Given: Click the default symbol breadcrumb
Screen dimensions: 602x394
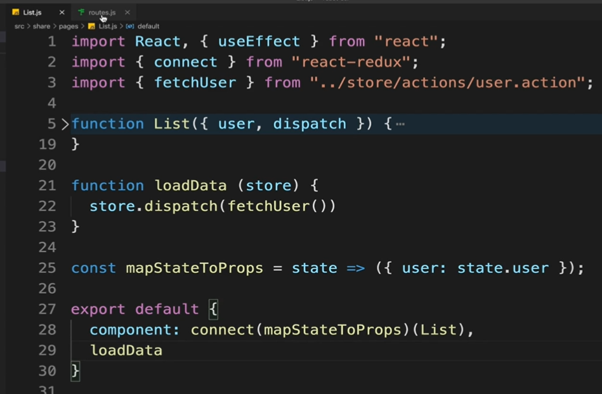Looking at the screenshot, I should [148, 26].
